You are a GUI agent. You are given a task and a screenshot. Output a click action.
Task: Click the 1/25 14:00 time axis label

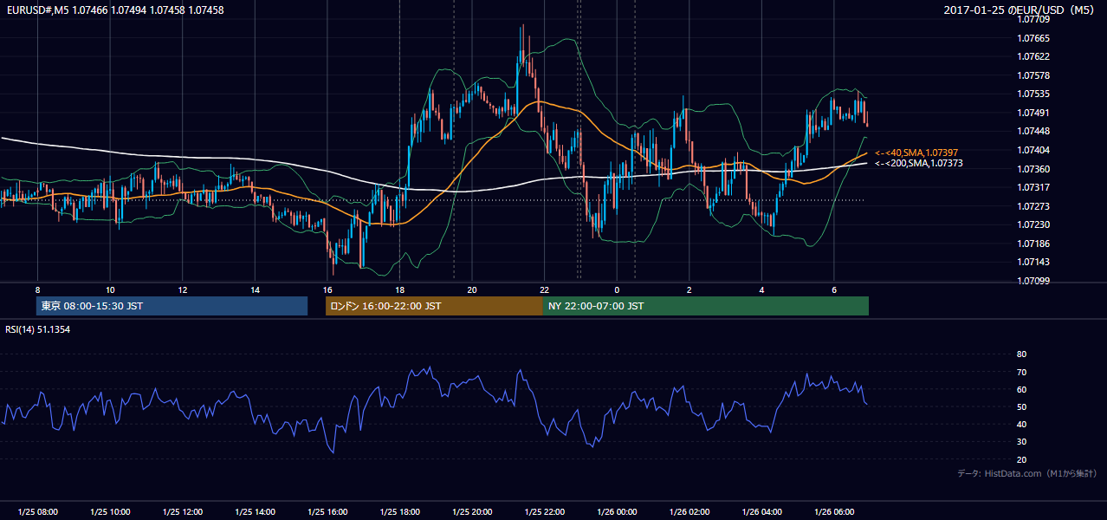tap(255, 512)
